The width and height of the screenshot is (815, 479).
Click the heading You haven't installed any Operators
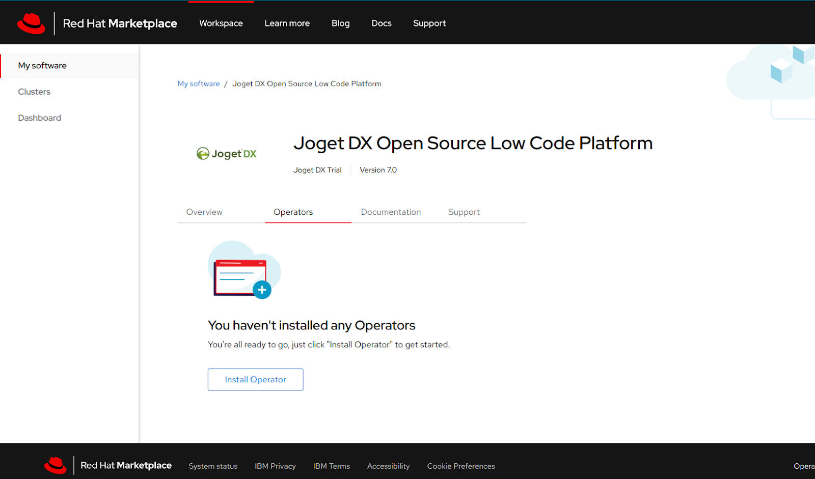pyautogui.click(x=312, y=325)
